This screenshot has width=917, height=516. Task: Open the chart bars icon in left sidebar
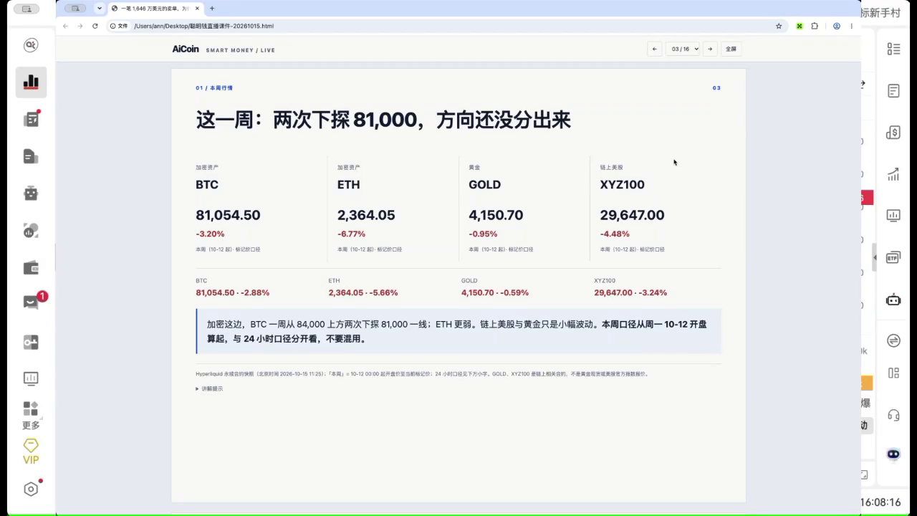[x=31, y=82]
